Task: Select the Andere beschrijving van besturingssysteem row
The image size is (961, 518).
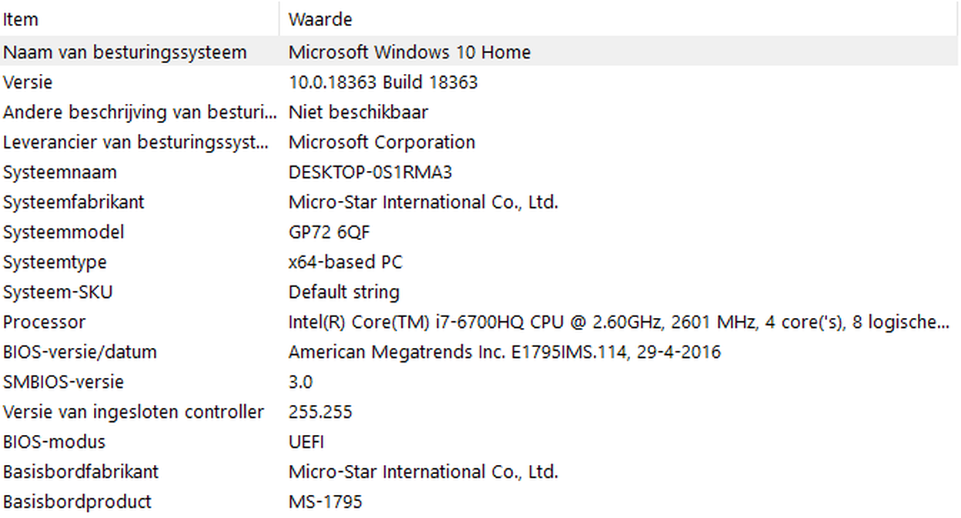Action: click(479, 112)
